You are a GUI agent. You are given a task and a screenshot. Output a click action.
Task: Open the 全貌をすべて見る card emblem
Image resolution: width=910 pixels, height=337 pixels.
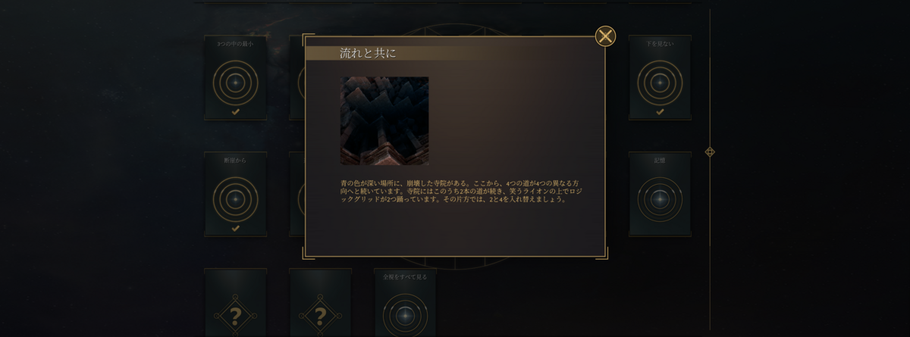pyautogui.click(x=405, y=314)
